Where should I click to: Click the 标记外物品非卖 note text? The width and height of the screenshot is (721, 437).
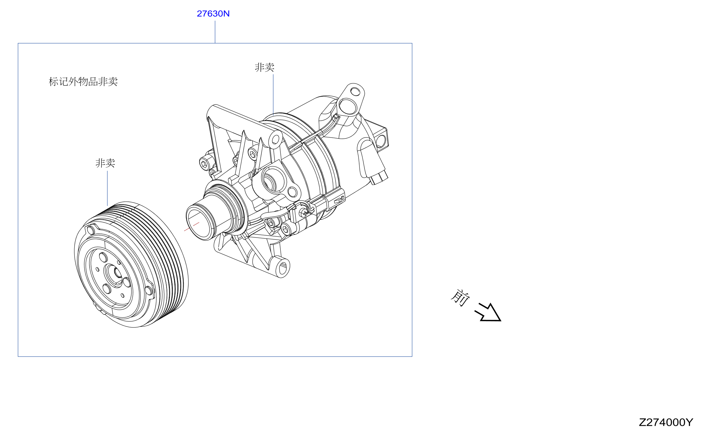(83, 82)
